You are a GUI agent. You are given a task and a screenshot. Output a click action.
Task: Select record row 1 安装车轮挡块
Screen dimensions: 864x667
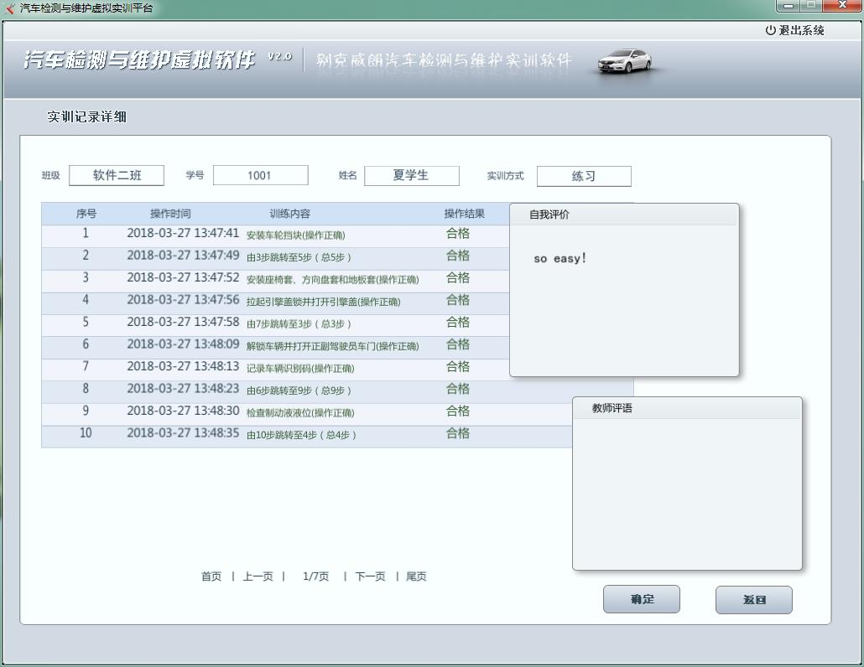(x=295, y=235)
